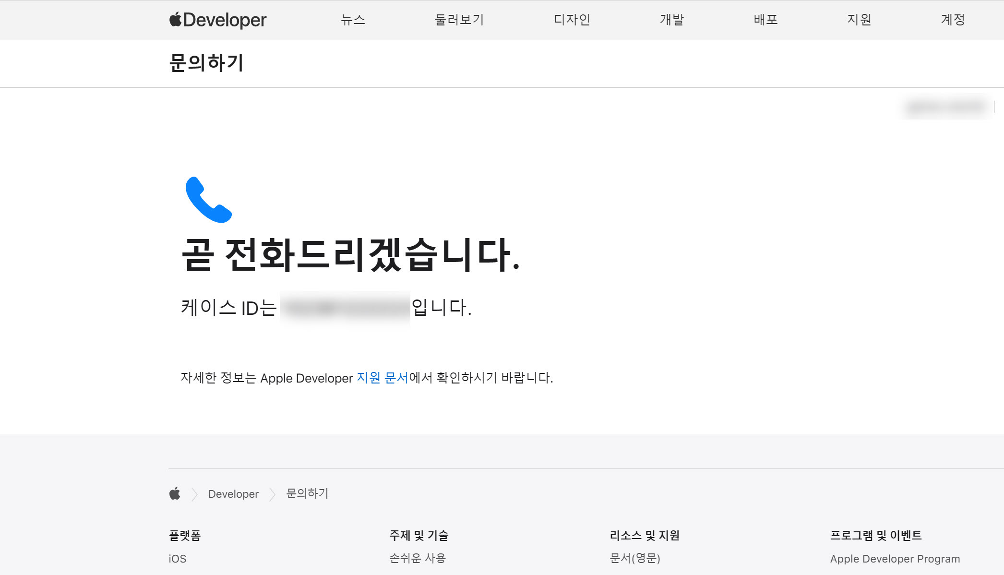Open the 뉴스 menu item

coord(353,20)
